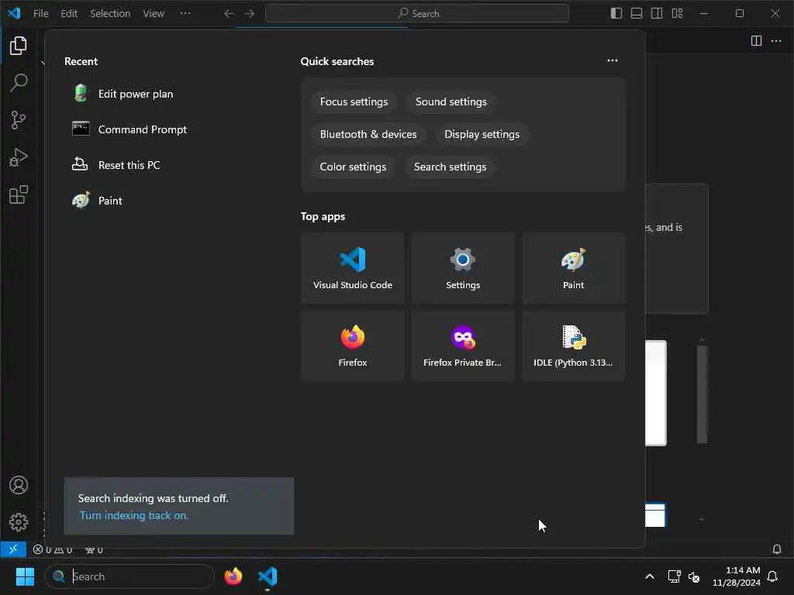Open the File menu
This screenshot has height=595, width=794.
click(x=41, y=14)
